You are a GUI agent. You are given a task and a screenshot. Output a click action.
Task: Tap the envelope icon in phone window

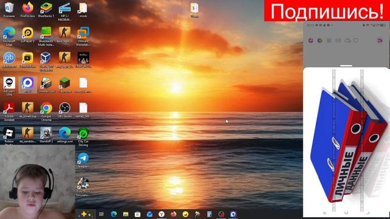[338, 40]
